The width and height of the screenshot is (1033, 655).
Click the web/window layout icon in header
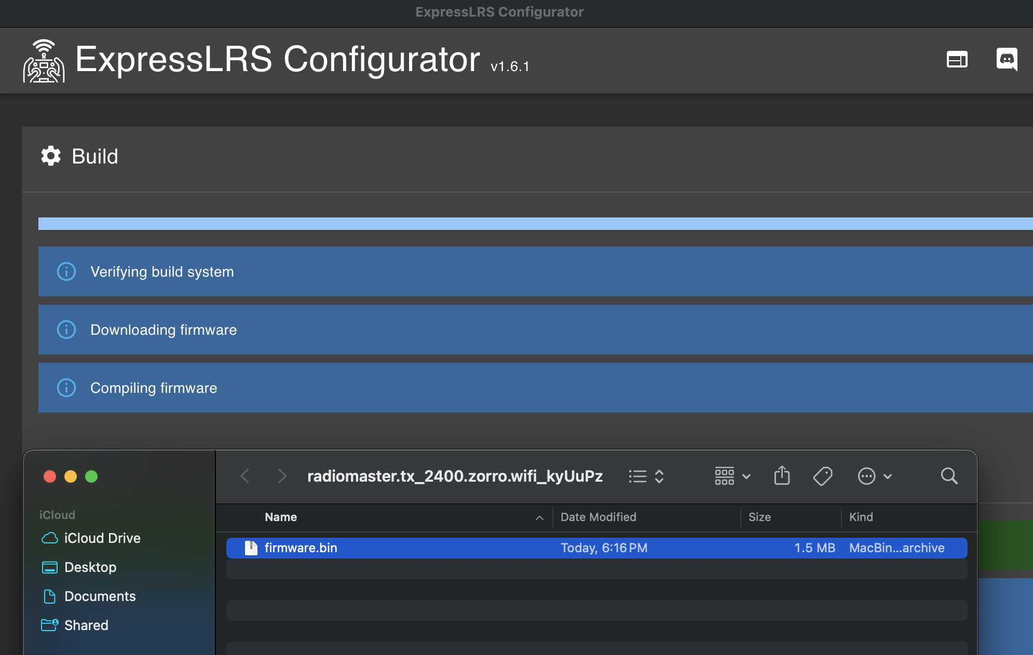coord(957,60)
